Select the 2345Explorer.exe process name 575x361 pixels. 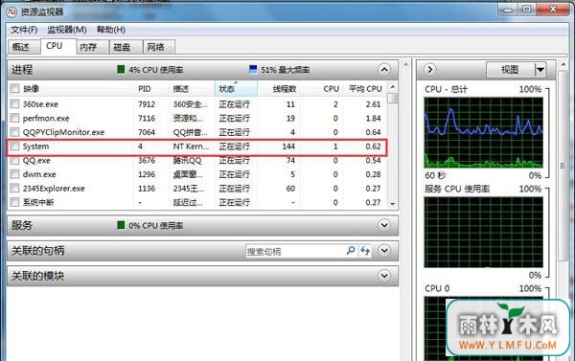point(54,189)
